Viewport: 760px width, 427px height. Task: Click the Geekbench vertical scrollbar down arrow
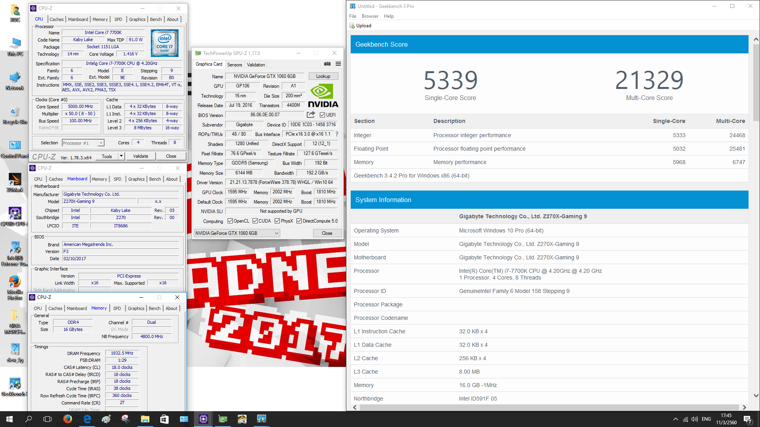[756, 395]
